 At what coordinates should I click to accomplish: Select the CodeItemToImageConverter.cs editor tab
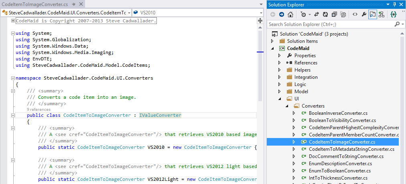(35, 4)
